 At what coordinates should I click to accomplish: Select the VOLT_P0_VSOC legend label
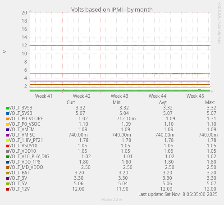click(x=25, y=124)
